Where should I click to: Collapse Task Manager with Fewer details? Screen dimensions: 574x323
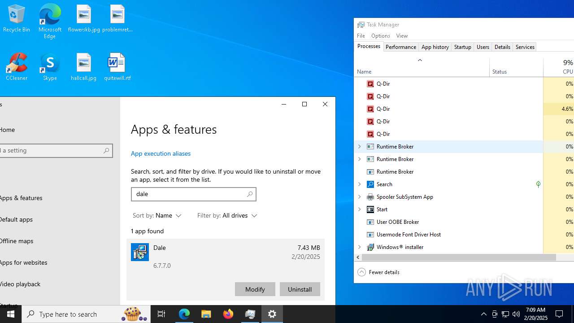coord(378,272)
